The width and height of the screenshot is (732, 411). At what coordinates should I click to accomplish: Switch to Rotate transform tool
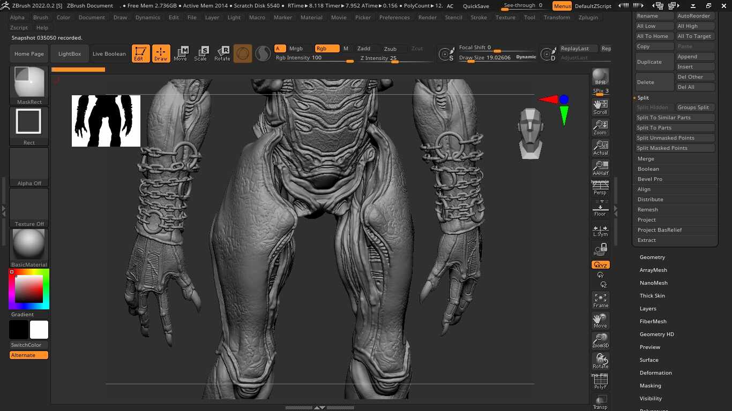click(222, 54)
